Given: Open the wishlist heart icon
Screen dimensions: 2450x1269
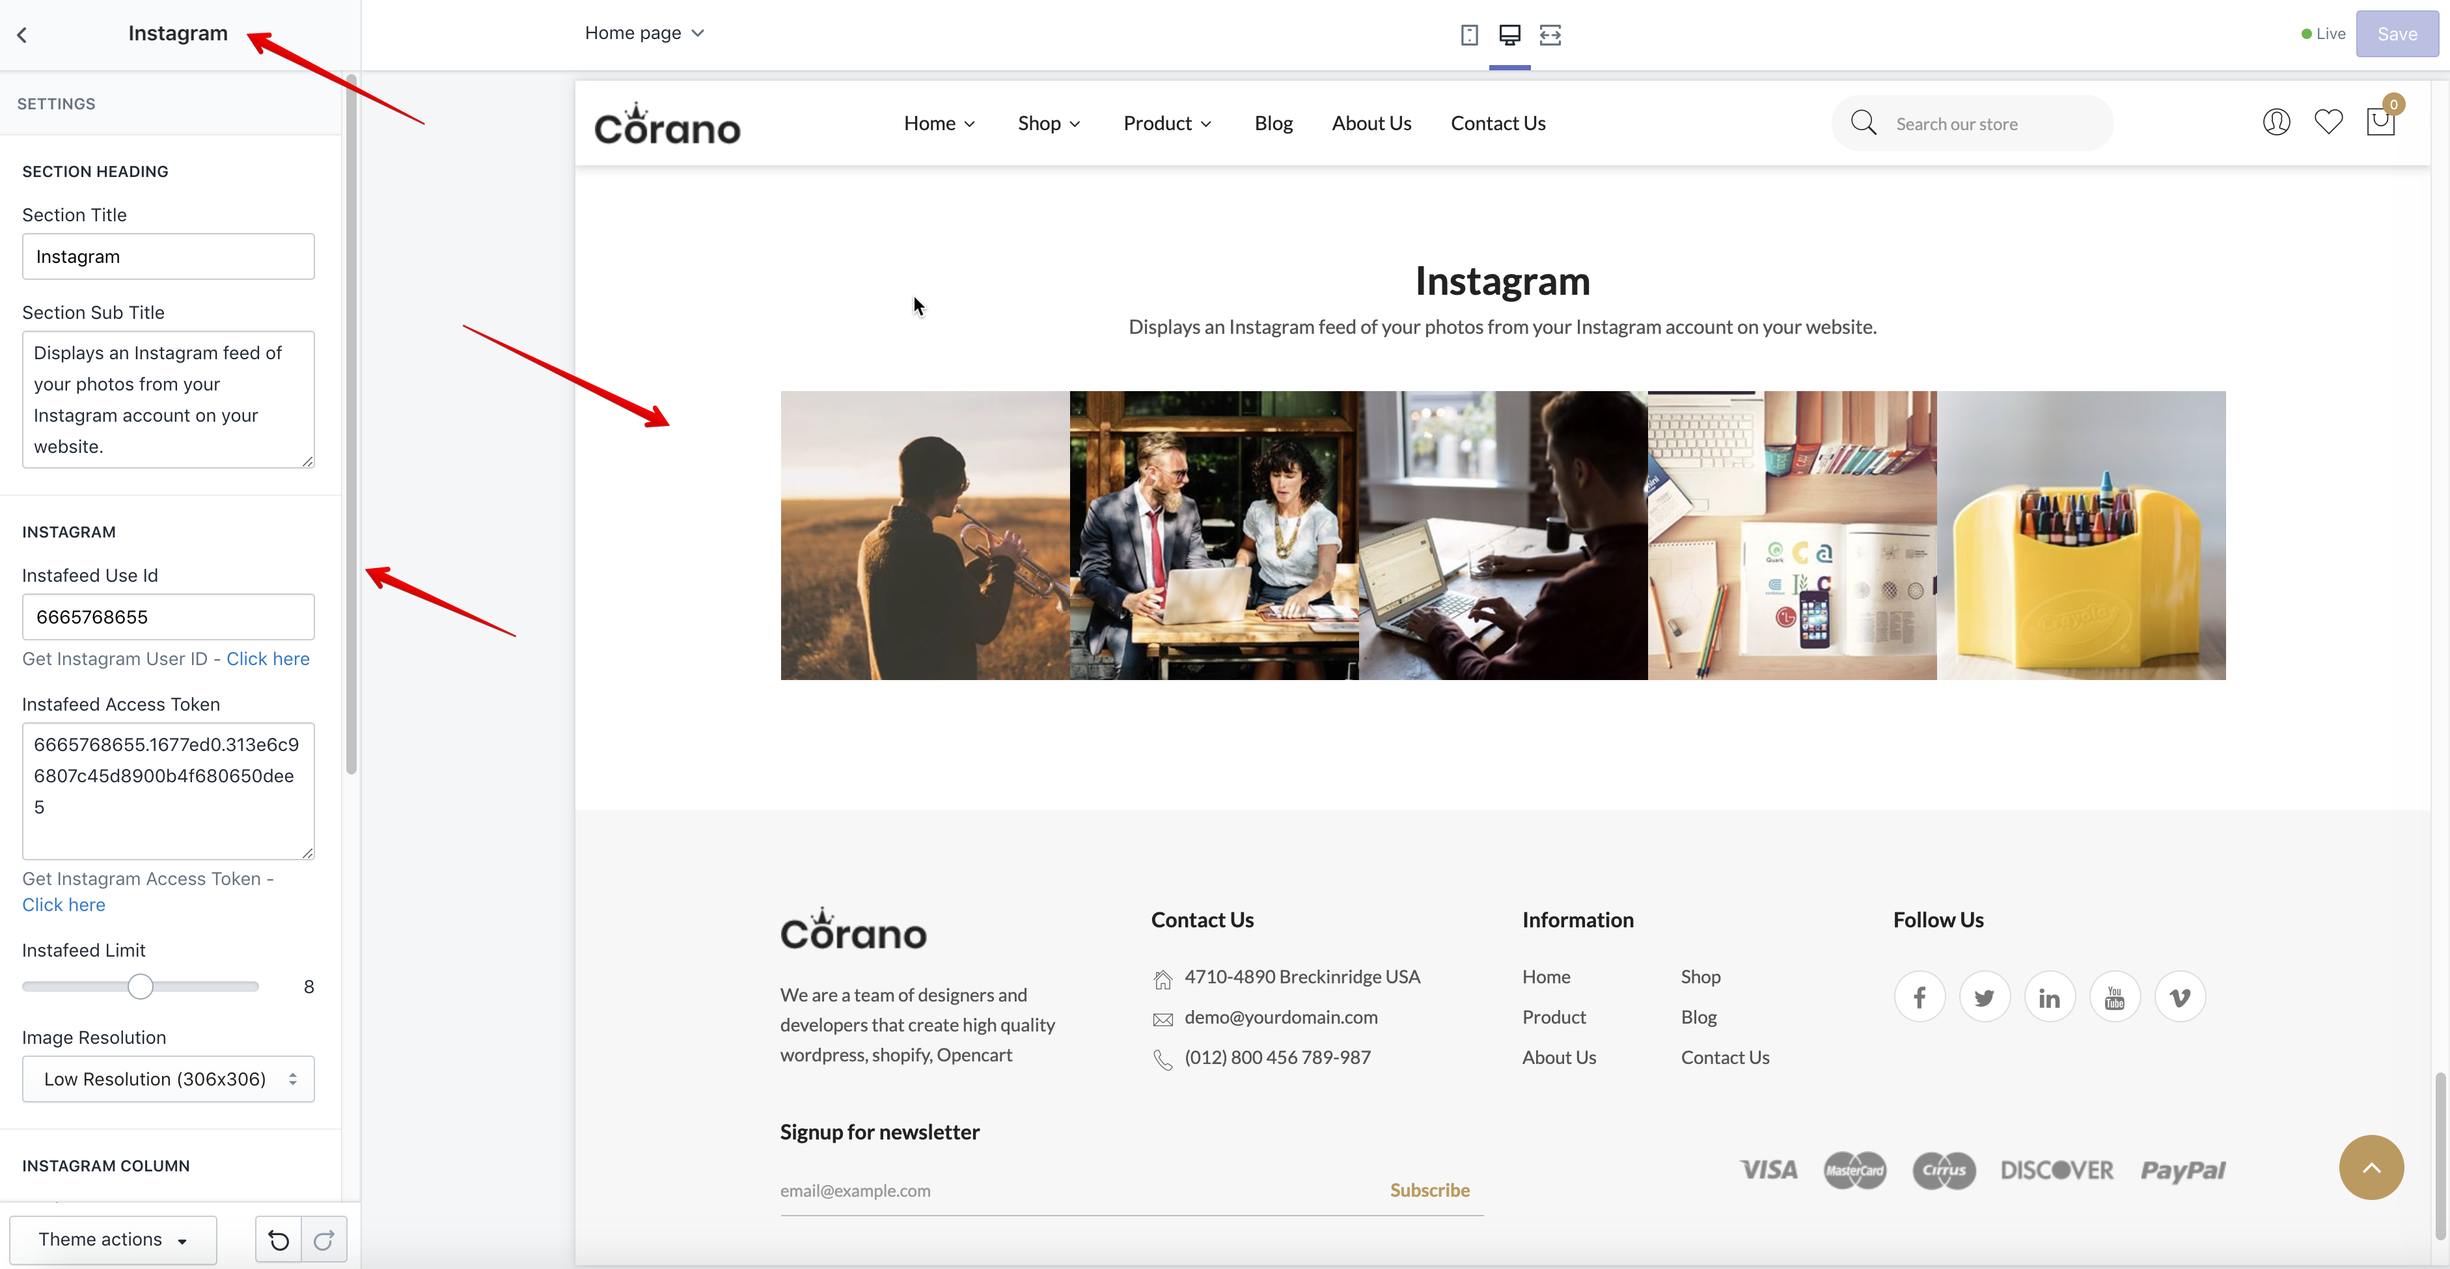Looking at the screenshot, I should [x=2328, y=122].
